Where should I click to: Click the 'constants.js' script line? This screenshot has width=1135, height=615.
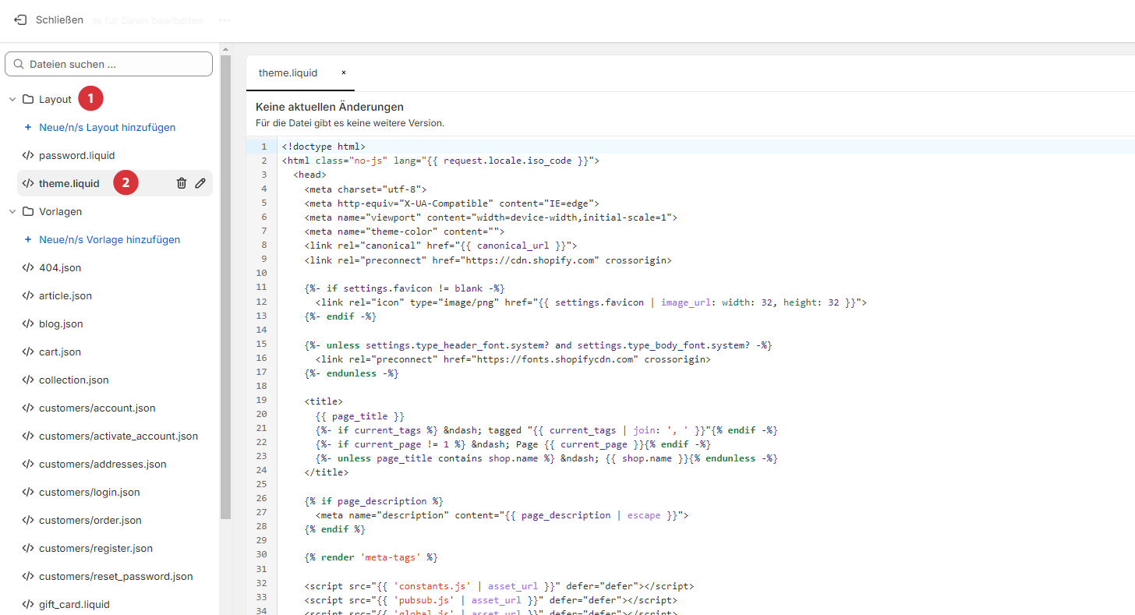499,586
